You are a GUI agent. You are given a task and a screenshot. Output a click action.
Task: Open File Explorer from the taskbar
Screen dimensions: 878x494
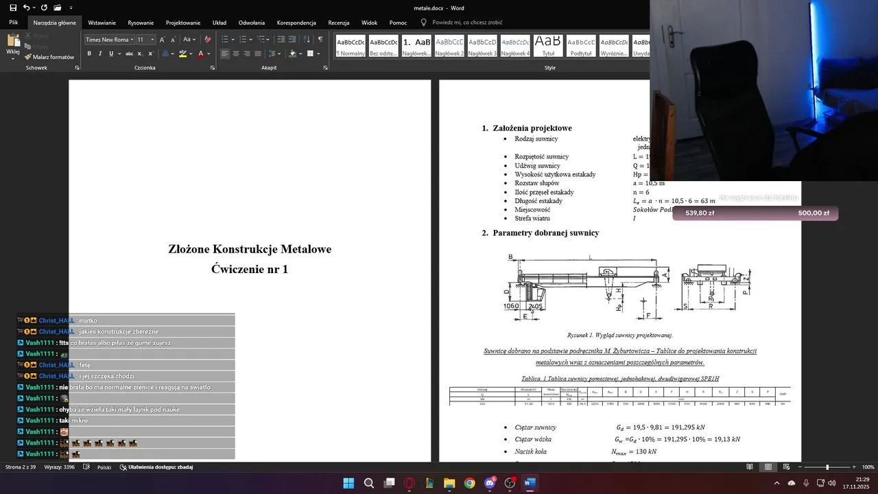coord(449,483)
